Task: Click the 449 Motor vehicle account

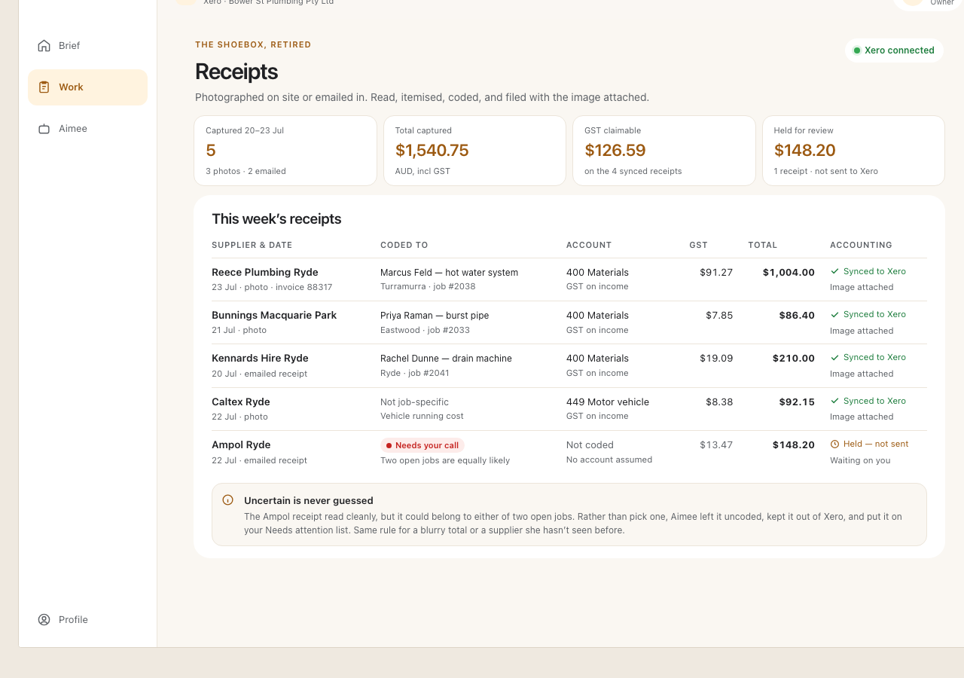Action: 608,402
